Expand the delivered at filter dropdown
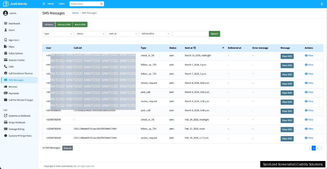327x169 pixels. [x=155, y=34]
